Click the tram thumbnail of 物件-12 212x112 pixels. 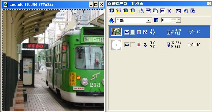[116, 32]
